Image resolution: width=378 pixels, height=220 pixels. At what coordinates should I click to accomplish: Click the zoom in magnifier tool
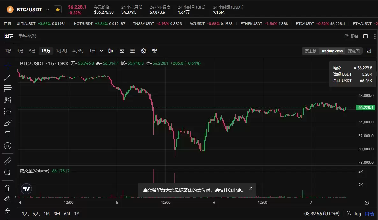pos(8,172)
